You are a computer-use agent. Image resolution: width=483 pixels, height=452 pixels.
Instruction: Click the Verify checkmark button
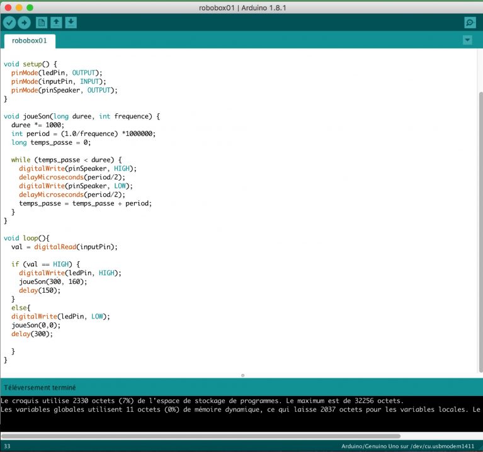pyautogui.click(x=9, y=23)
